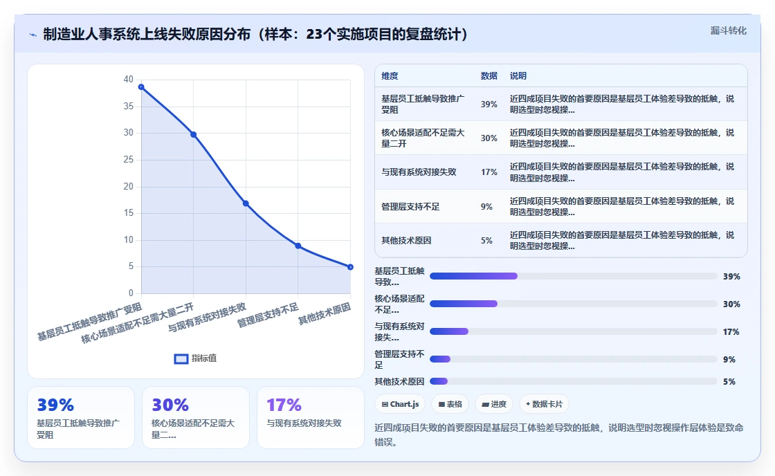The height and width of the screenshot is (476, 775).
Task: Click the 管理层支持不足 label beside the 9% progress bar
Action: point(399,359)
